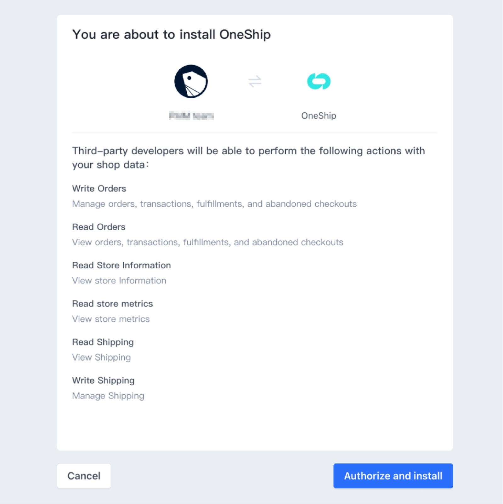Image resolution: width=503 pixels, height=504 pixels.
Task: Click the Read Shipping permission heading
Action: [103, 342]
